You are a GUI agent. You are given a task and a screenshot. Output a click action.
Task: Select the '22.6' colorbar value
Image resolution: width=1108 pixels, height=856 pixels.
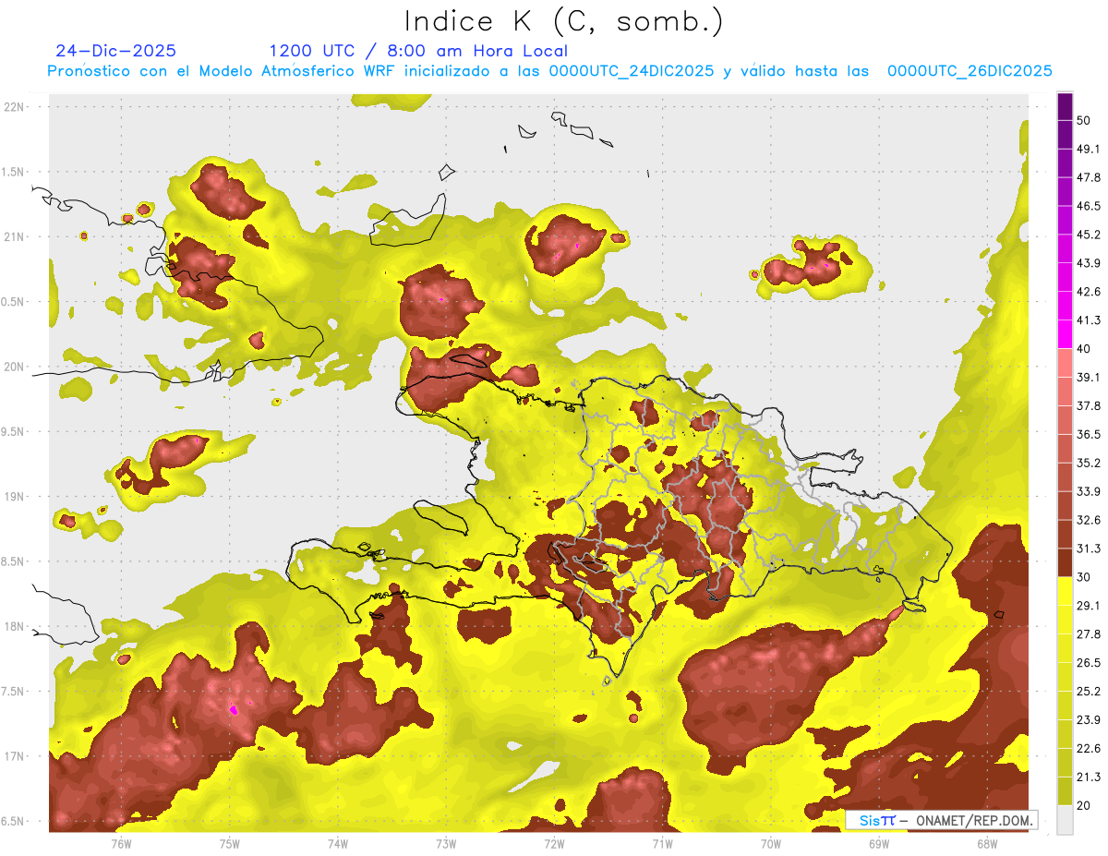(1089, 748)
